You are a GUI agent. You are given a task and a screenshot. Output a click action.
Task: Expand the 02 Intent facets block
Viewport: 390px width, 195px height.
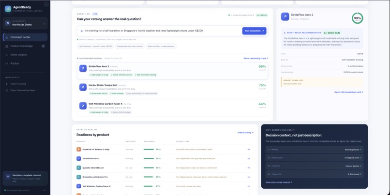tap(315, 158)
